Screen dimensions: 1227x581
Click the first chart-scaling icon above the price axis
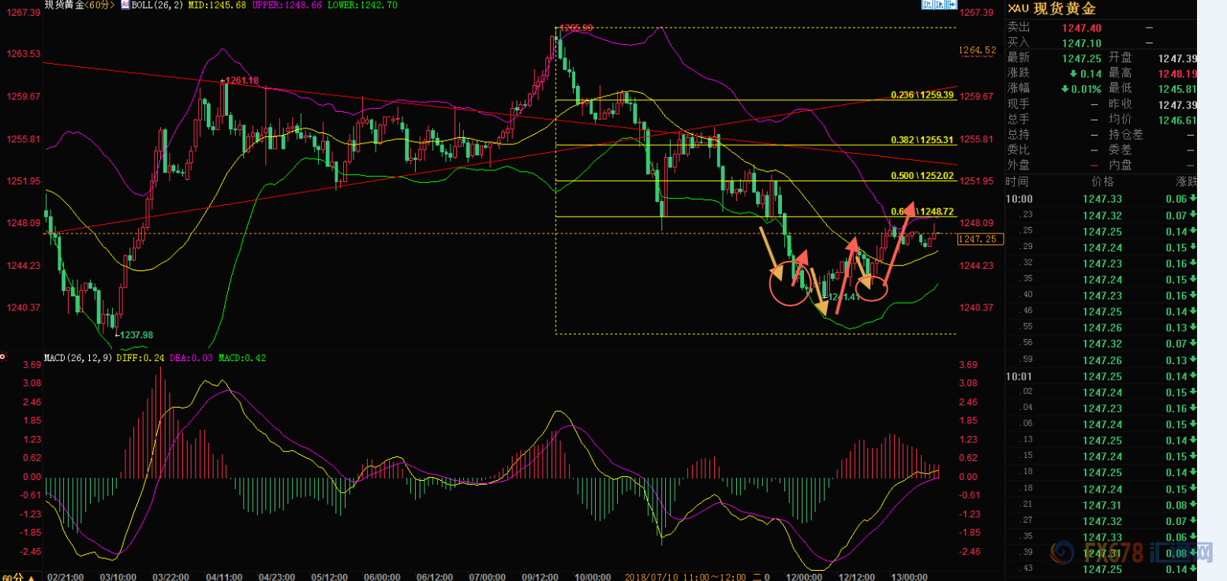point(927,4)
